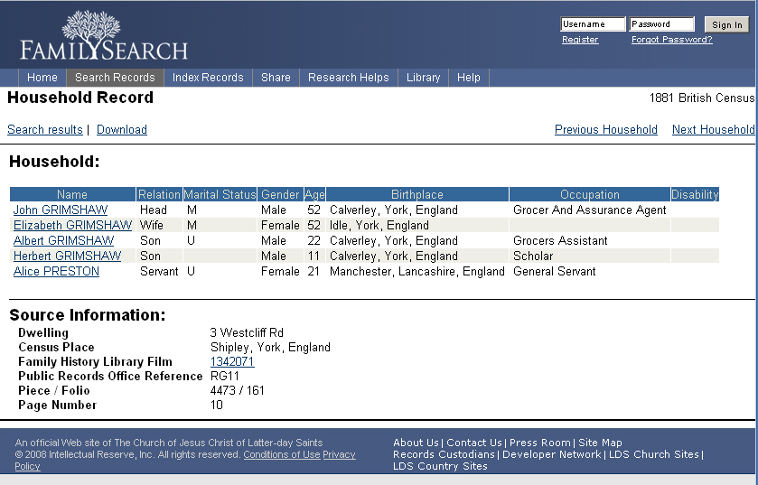The image size is (758, 485).
Task: Open the Index Records menu tab
Action: [x=208, y=78]
